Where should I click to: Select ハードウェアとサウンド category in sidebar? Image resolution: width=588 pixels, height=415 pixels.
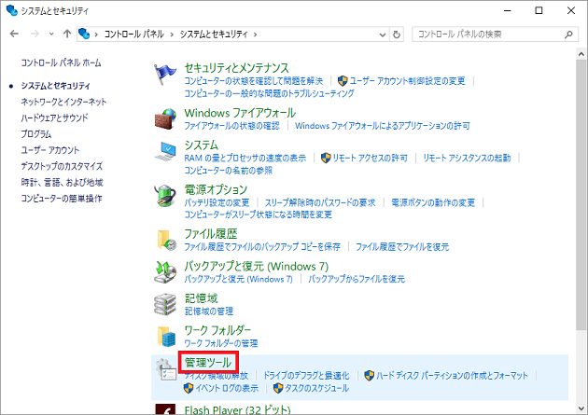pyautogui.click(x=54, y=118)
